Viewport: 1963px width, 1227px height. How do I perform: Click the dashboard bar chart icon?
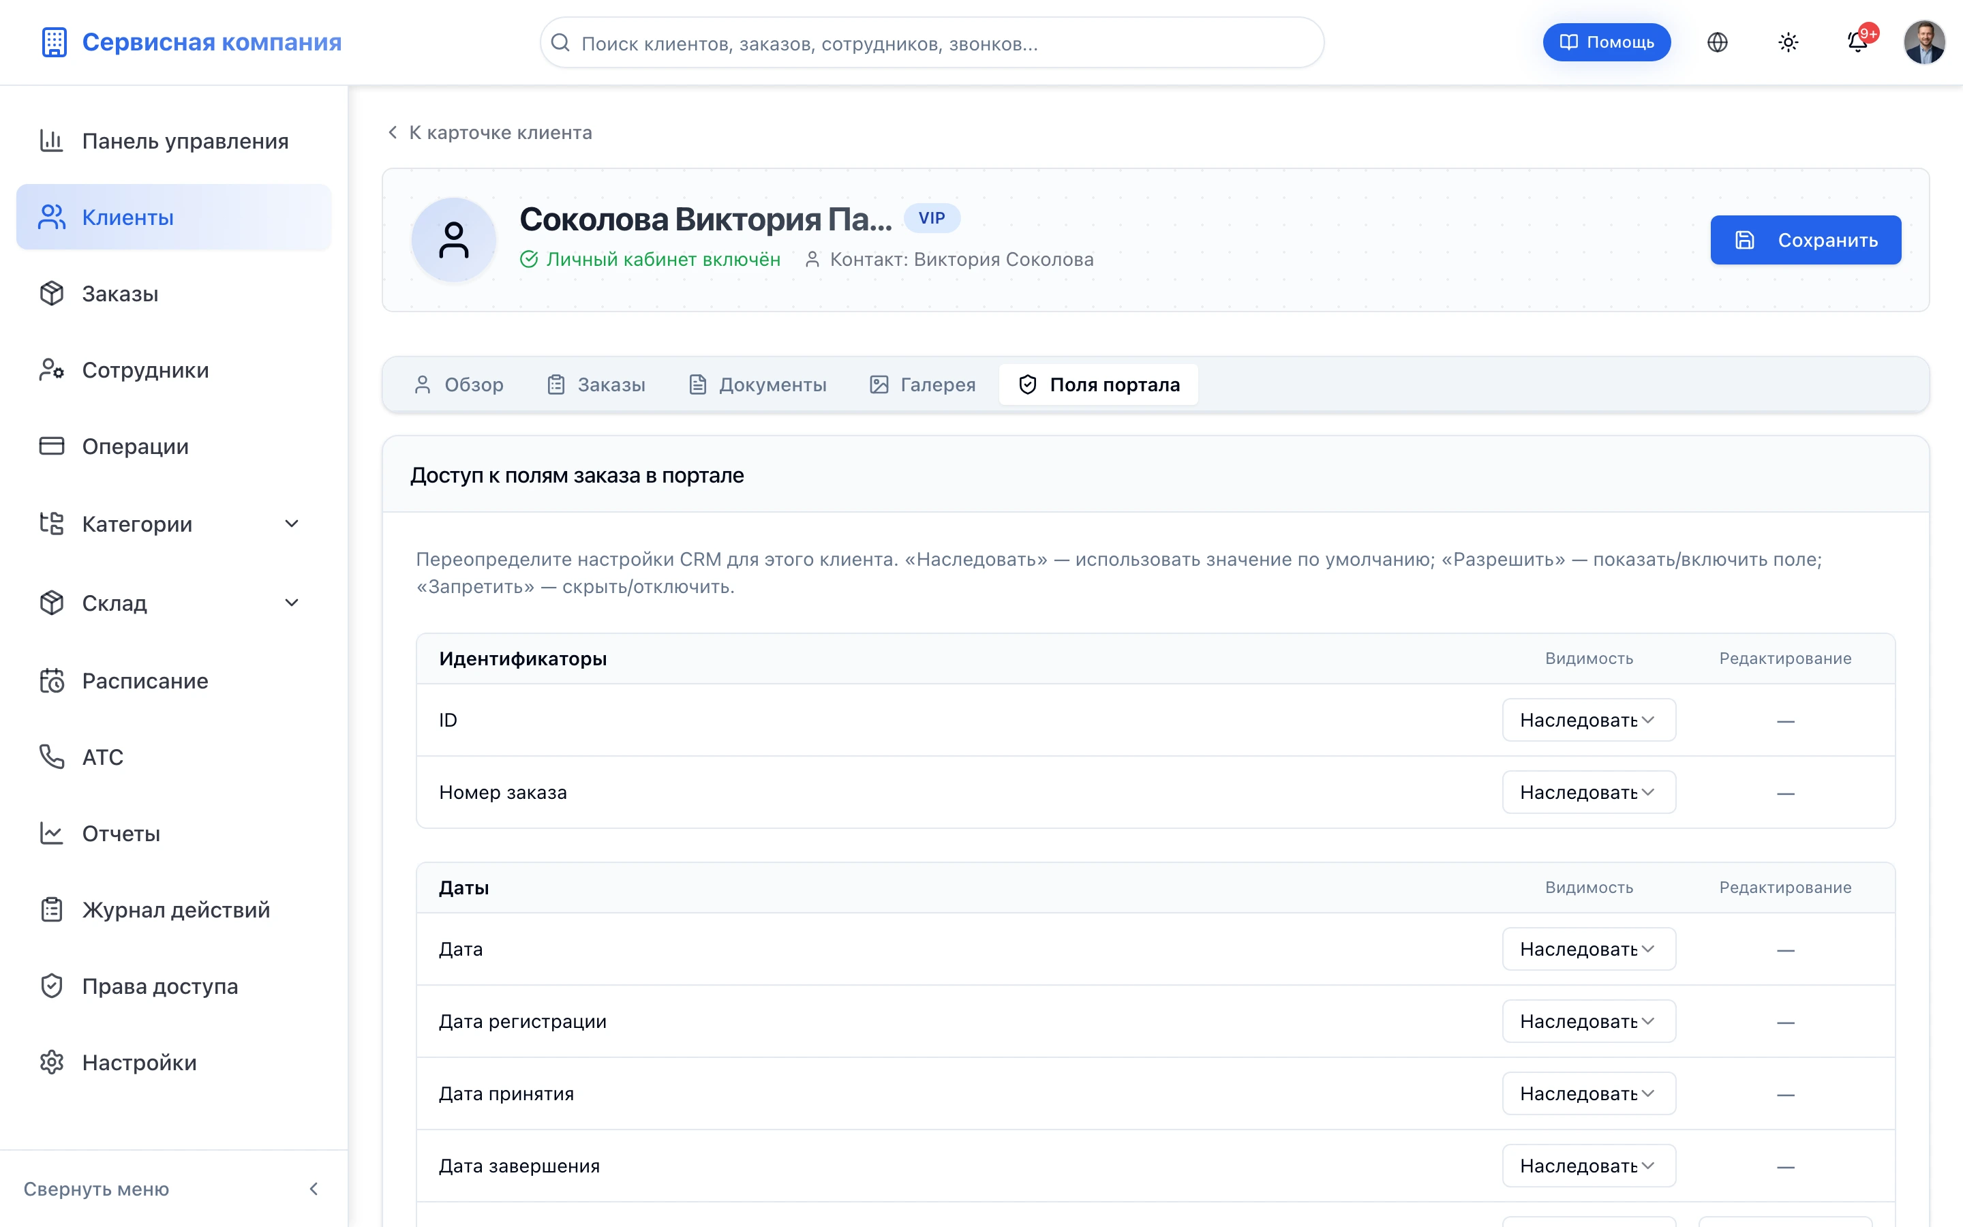click(x=51, y=140)
